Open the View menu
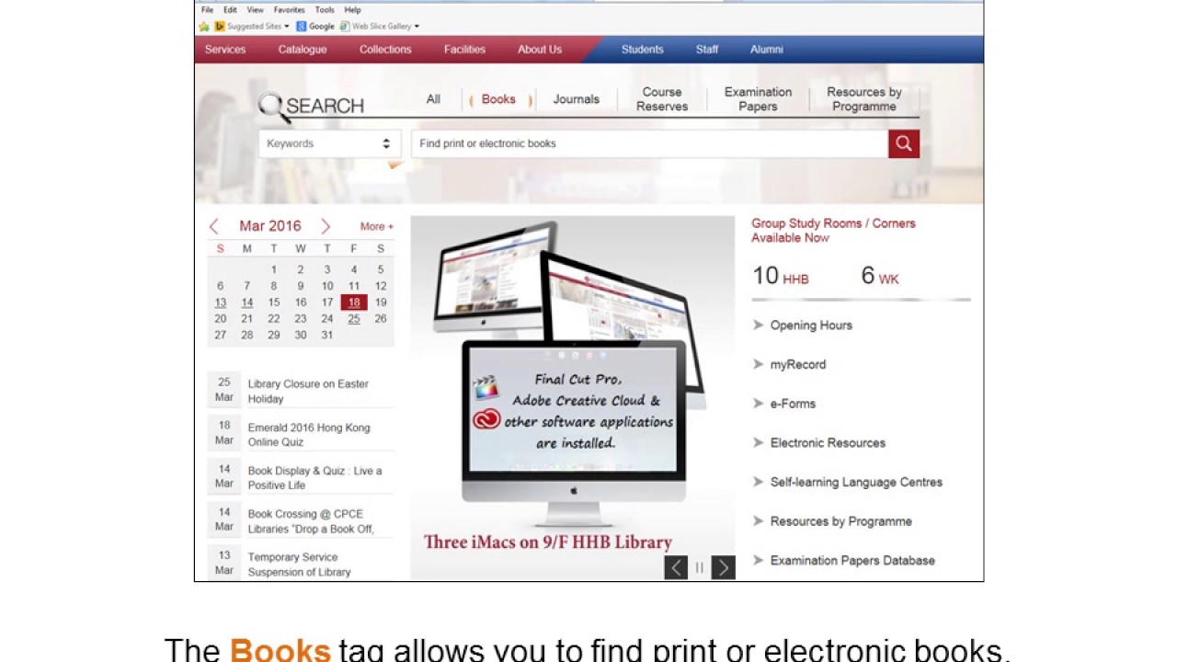The width and height of the screenshot is (1177, 662). (256, 10)
